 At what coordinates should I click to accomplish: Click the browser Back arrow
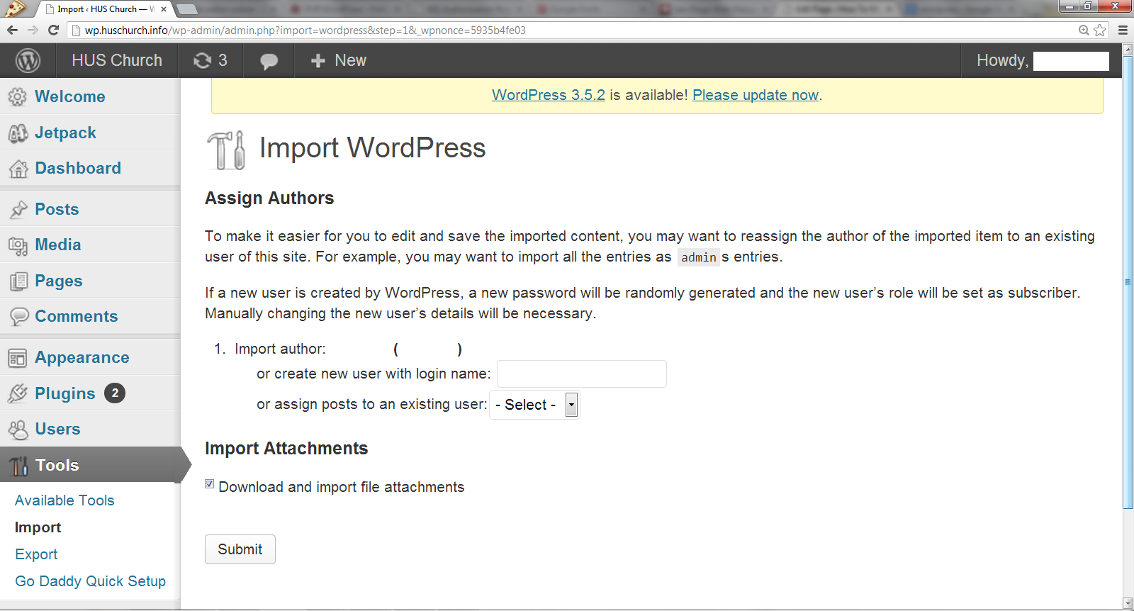[12, 30]
